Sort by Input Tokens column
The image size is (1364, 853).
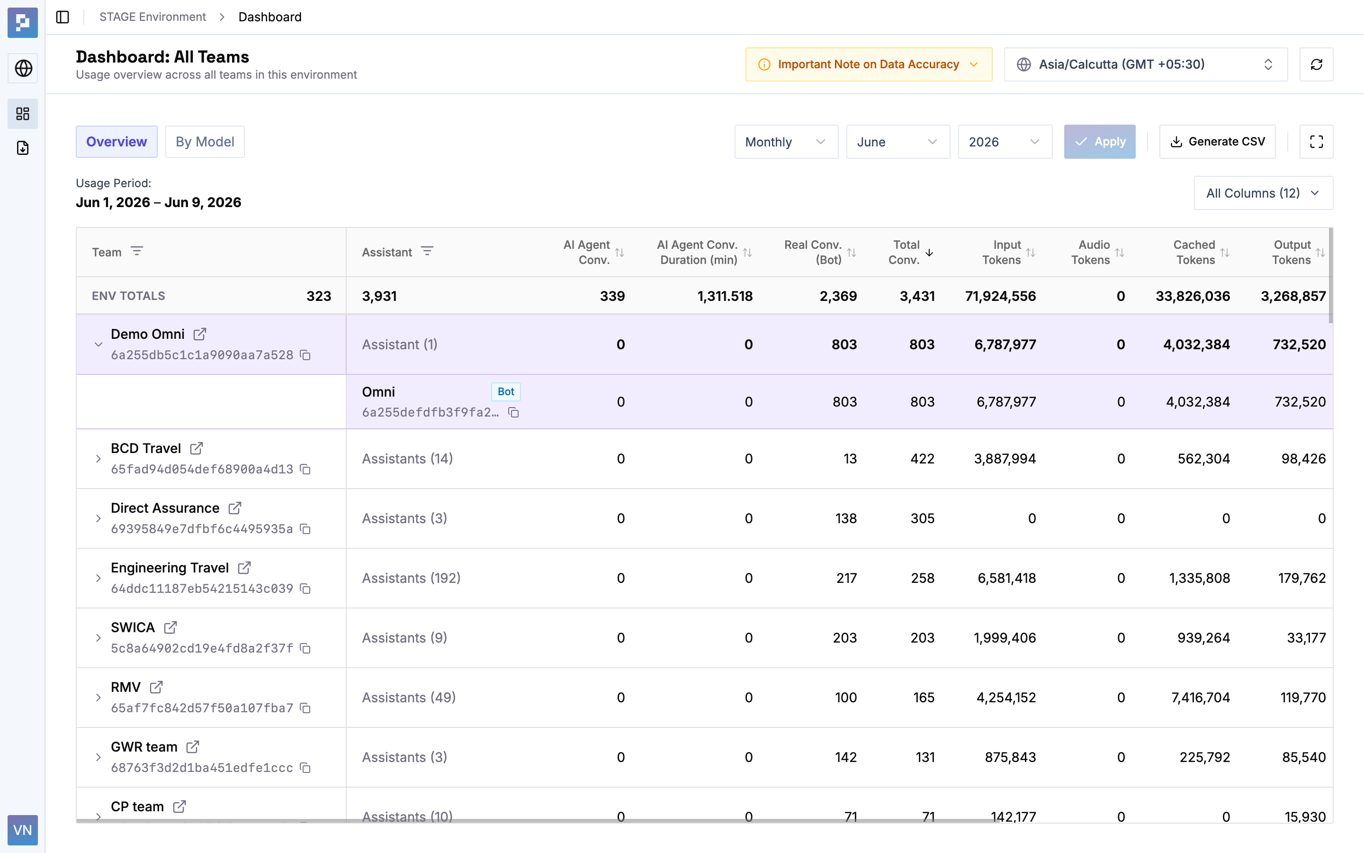click(x=1031, y=252)
